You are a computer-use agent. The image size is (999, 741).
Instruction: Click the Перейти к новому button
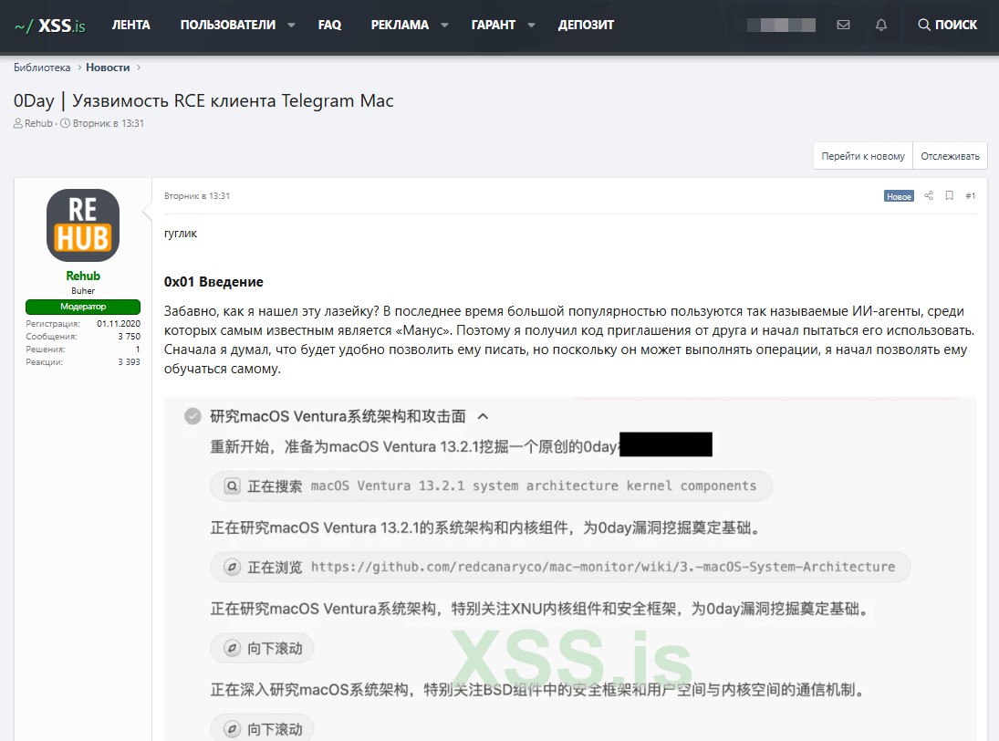(x=862, y=156)
